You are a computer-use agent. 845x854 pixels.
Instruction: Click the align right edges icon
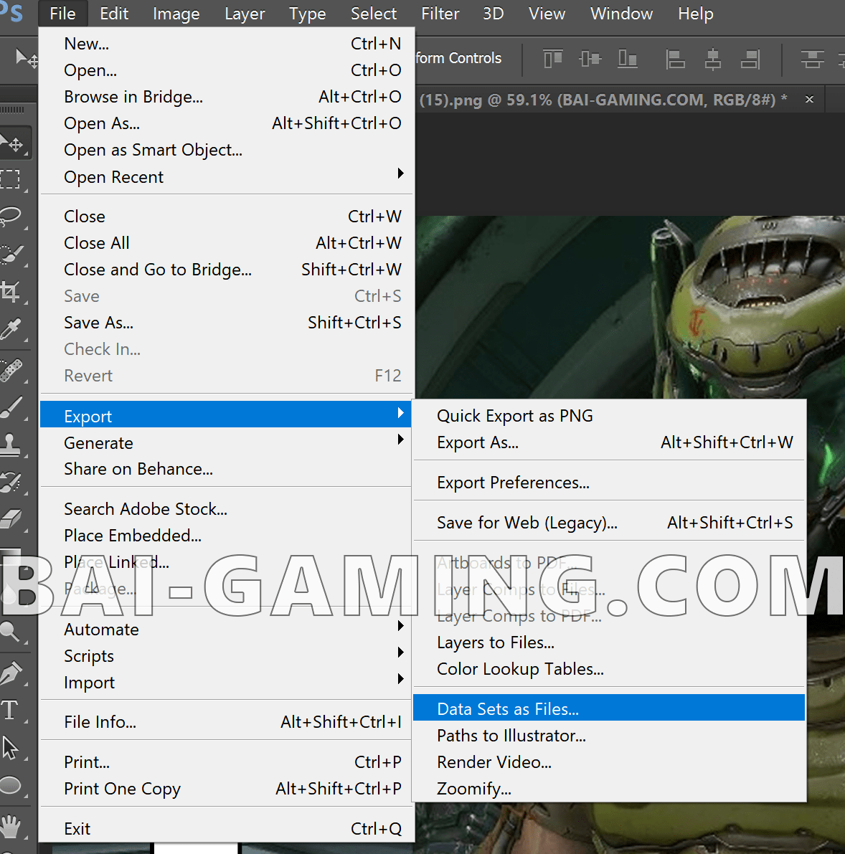[x=750, y=59]
